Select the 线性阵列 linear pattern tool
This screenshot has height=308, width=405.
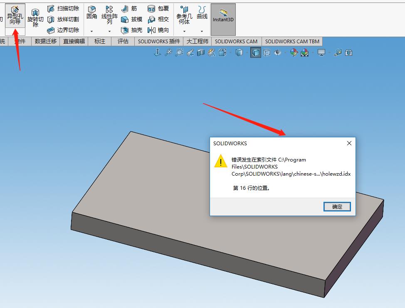click(x=109, y=15)
